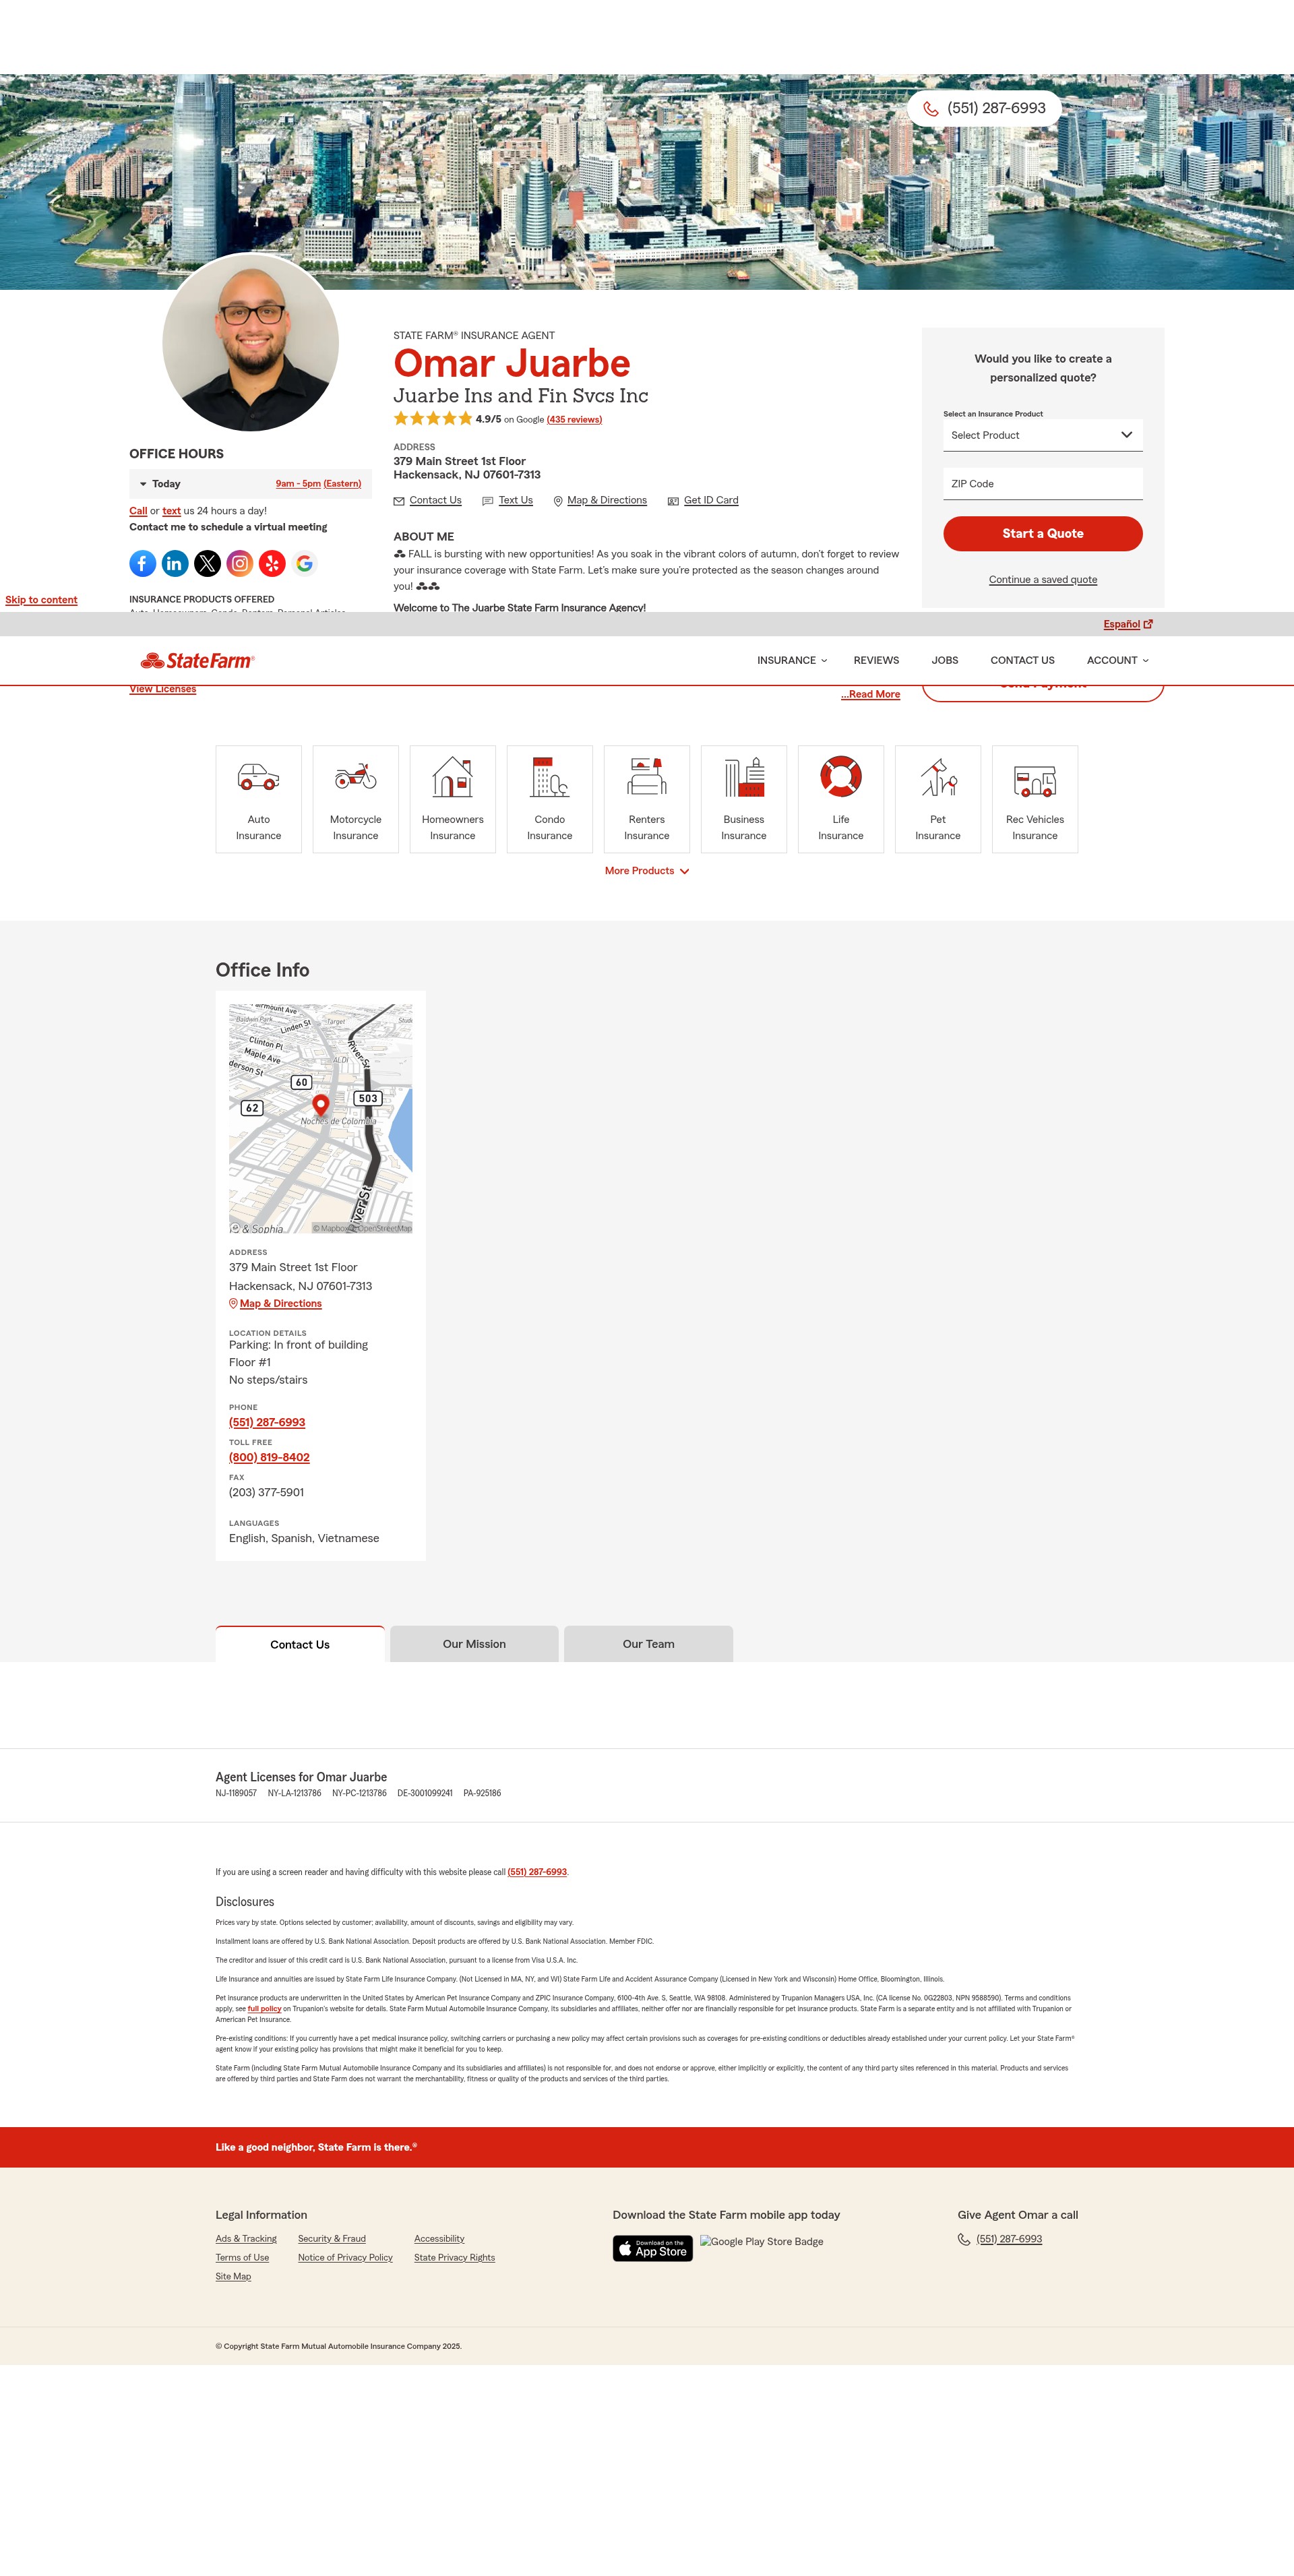Select the Motorcycle Insurance icon card

pyautogui.click(x=355, y=799)
